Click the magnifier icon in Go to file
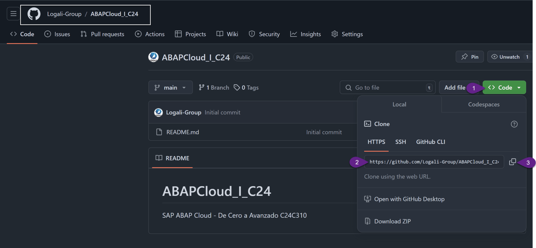This screenshot has width=536, height=248. click(x=348, y=87)
